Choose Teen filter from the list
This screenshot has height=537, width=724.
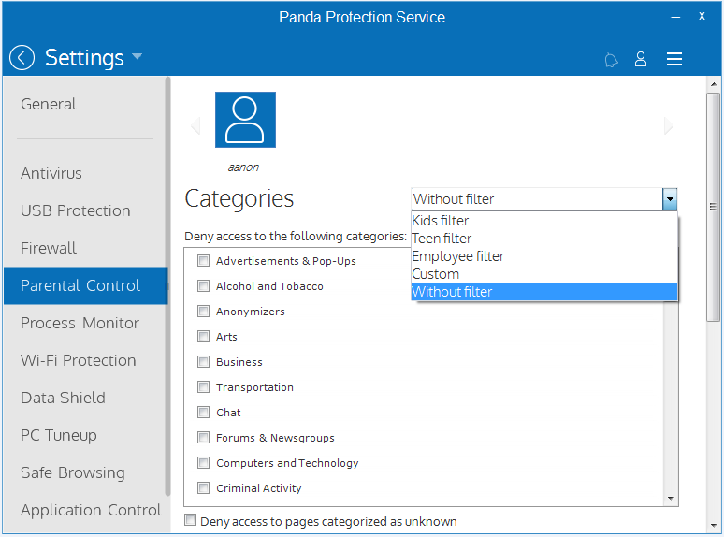point(543,239)
